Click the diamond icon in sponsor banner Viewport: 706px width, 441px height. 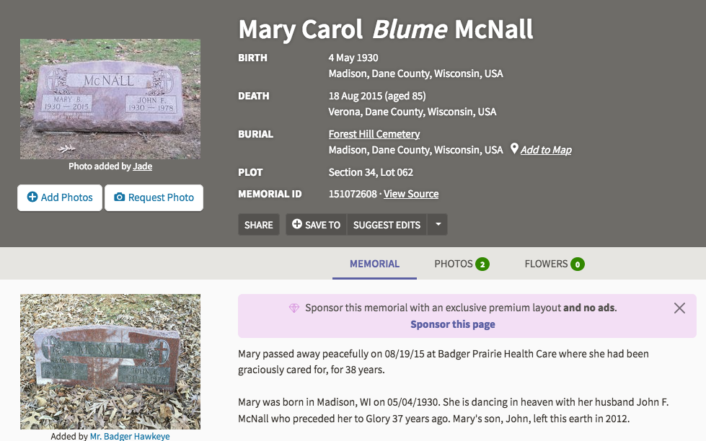coord(294,308)
